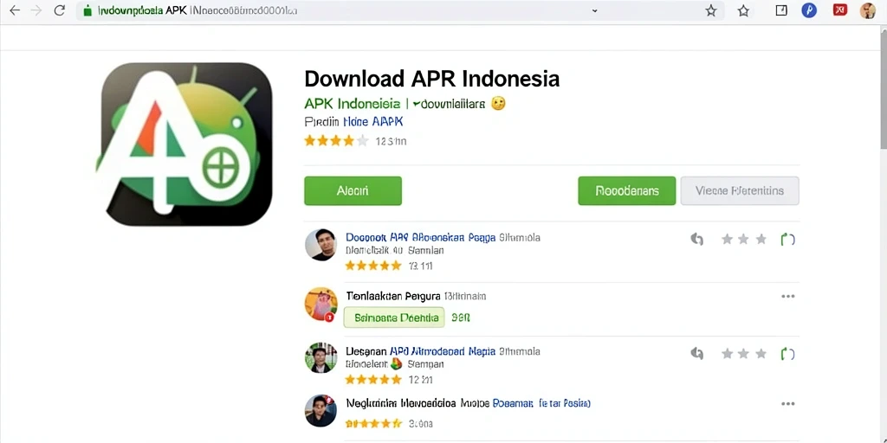Open the address bar dropdown chevron
The height and width of the screenshot is (443, 887).
(x=594, y=10)
